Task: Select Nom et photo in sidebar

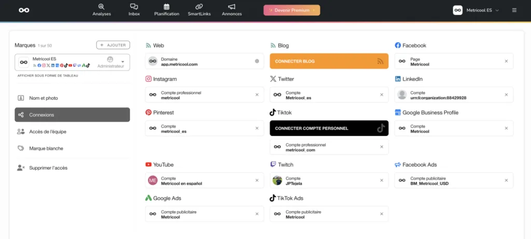Action: (72, 98)
